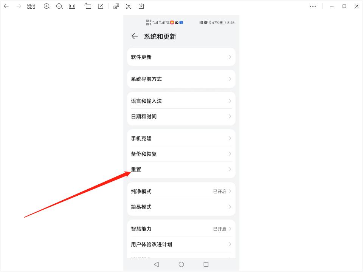Viewport: 363px width, 272px height.
Task: Click the previous image back arrow
Action: (6, 6)
